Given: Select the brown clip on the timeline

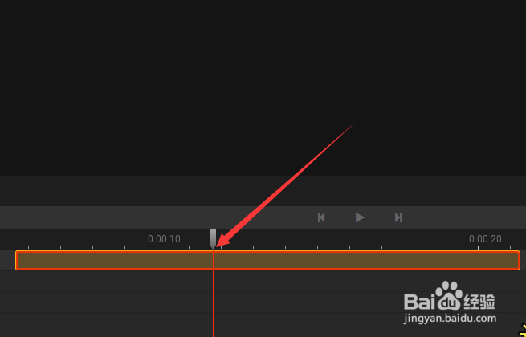Looking at the screenshot, I should coord(267,260).
